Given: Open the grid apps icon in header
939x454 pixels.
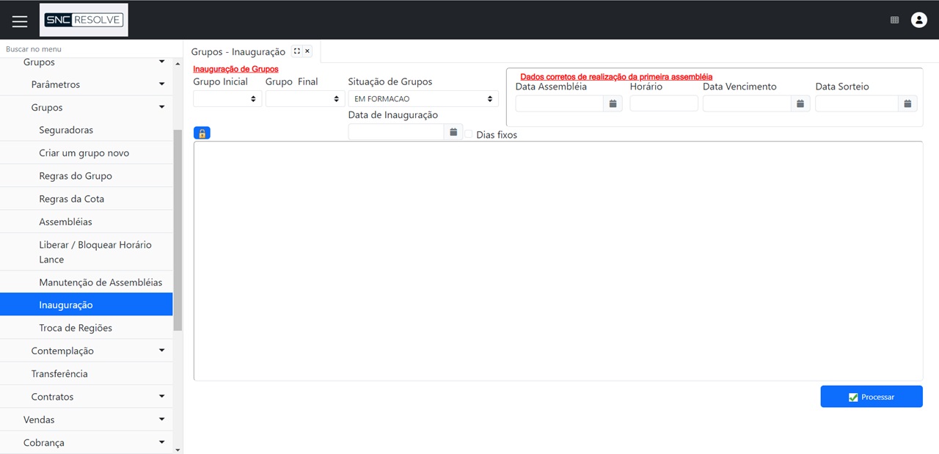Looking at the screenshot, I should [894, 21].
